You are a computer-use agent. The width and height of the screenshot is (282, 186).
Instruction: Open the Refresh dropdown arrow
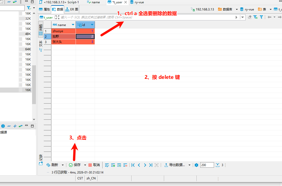[63, 165]
